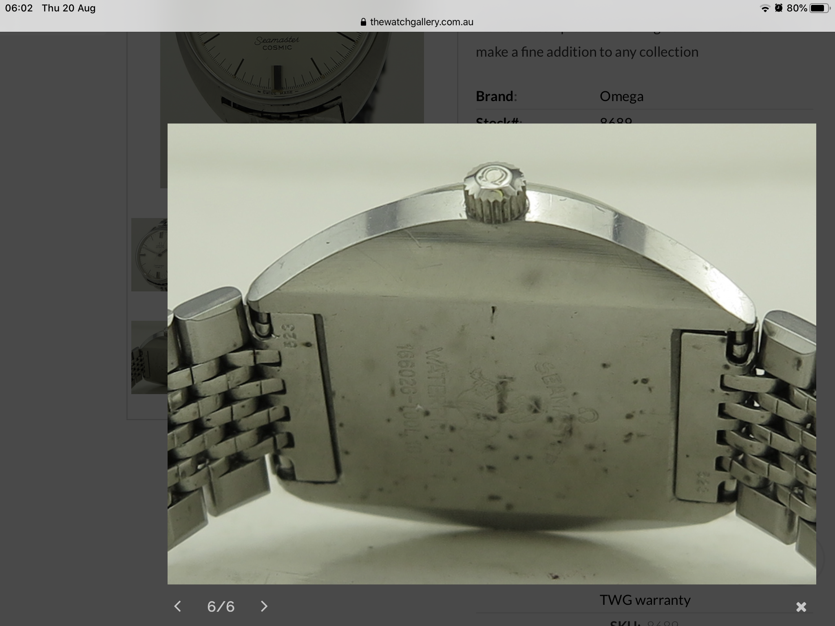Tap the padlock icon in address bar
This screenshot has width=835, height=626.
point(364,22)
